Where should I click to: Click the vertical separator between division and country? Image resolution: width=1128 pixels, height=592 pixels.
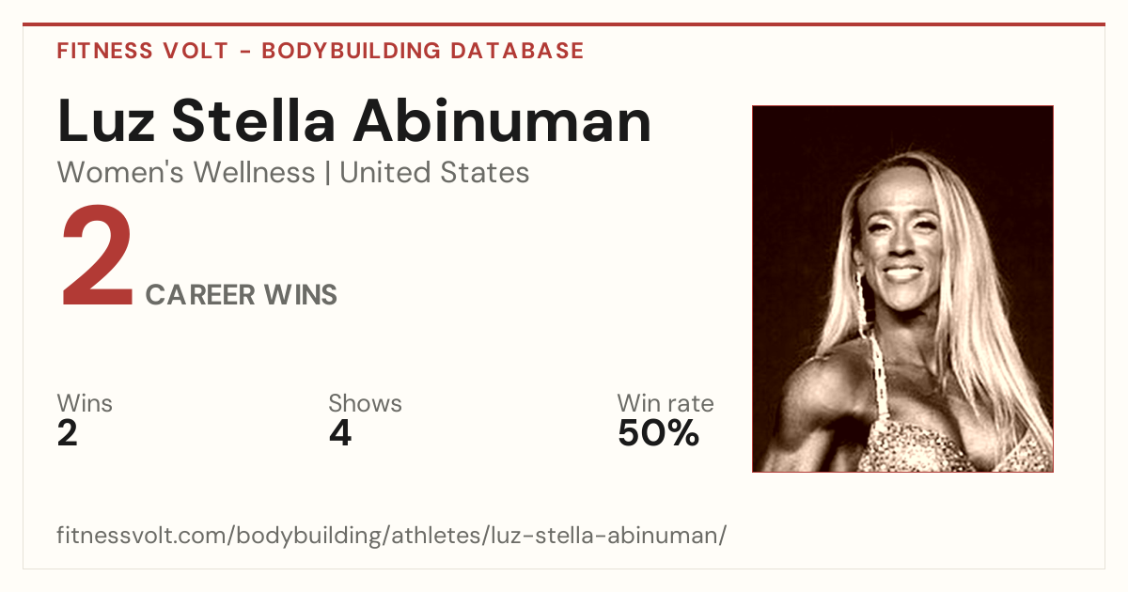tap(327, 174)
